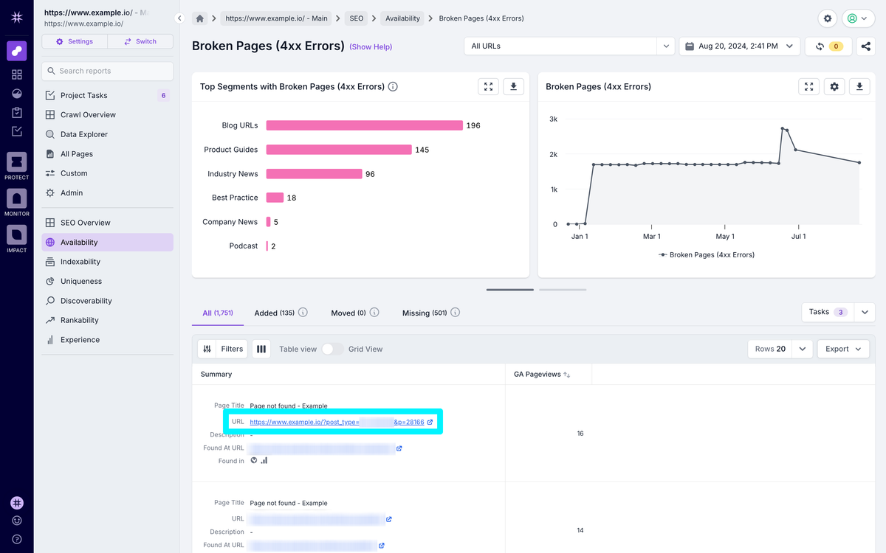This screenshot has width=886, height=553.
Task: Click the smiley feedback icon
Action: (16, 521)
